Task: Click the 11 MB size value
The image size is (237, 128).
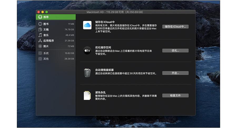Action: (71, 24)
